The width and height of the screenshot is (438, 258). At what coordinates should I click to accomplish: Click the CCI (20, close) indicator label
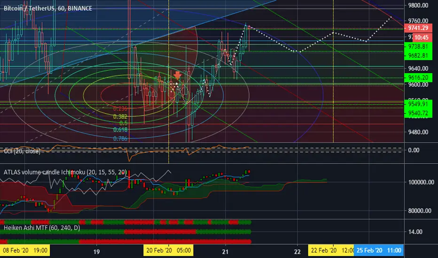(22, 151)
